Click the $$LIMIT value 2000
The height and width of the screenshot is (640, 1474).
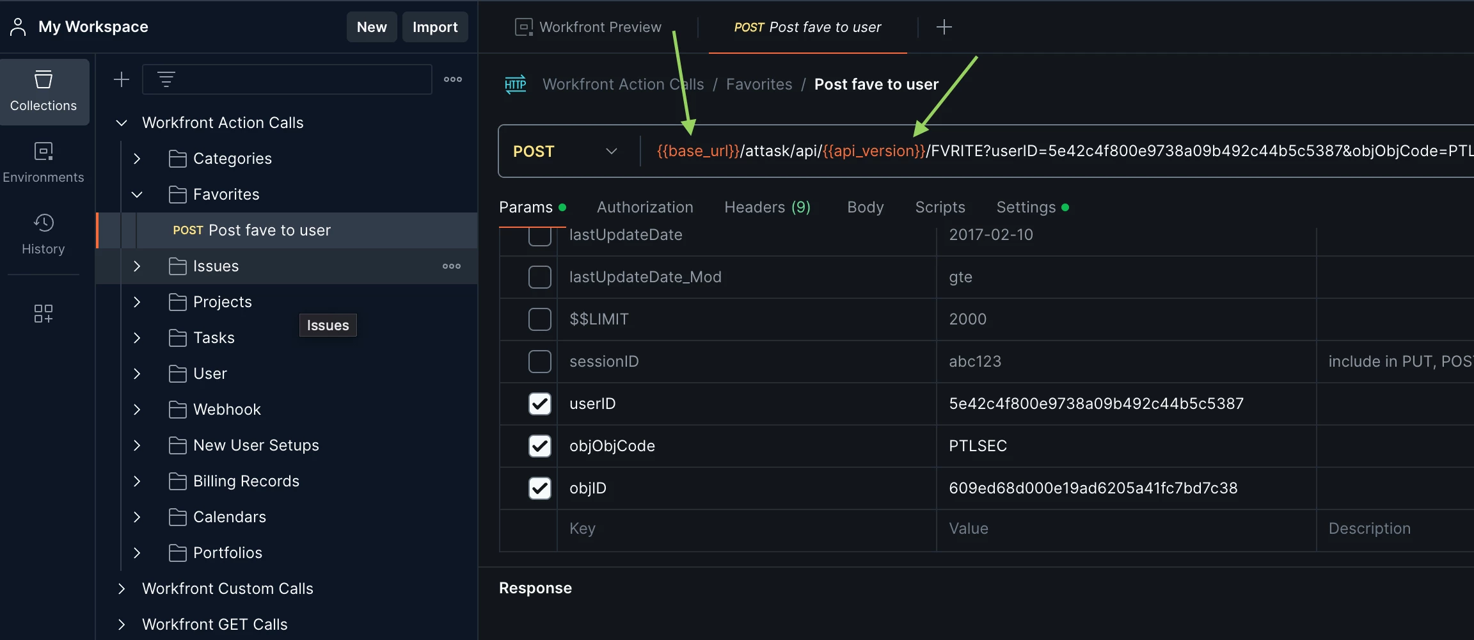pos(967,319)
